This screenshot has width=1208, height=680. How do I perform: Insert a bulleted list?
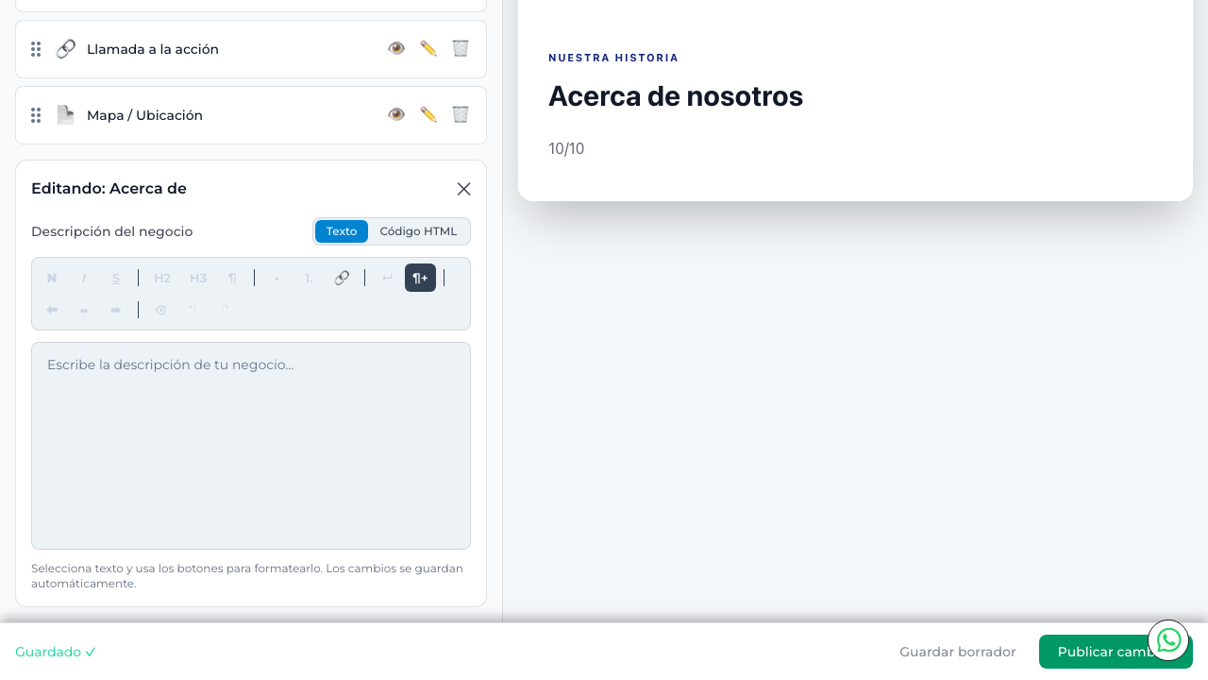[x=277, y=278]
